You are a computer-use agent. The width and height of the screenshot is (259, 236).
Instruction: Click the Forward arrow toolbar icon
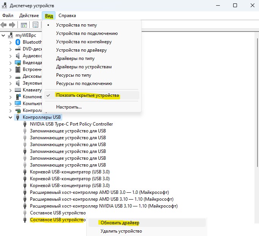click(x=12, y=25)
